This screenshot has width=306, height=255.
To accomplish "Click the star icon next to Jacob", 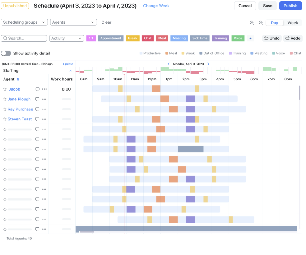I will click(x=5, y=89).
